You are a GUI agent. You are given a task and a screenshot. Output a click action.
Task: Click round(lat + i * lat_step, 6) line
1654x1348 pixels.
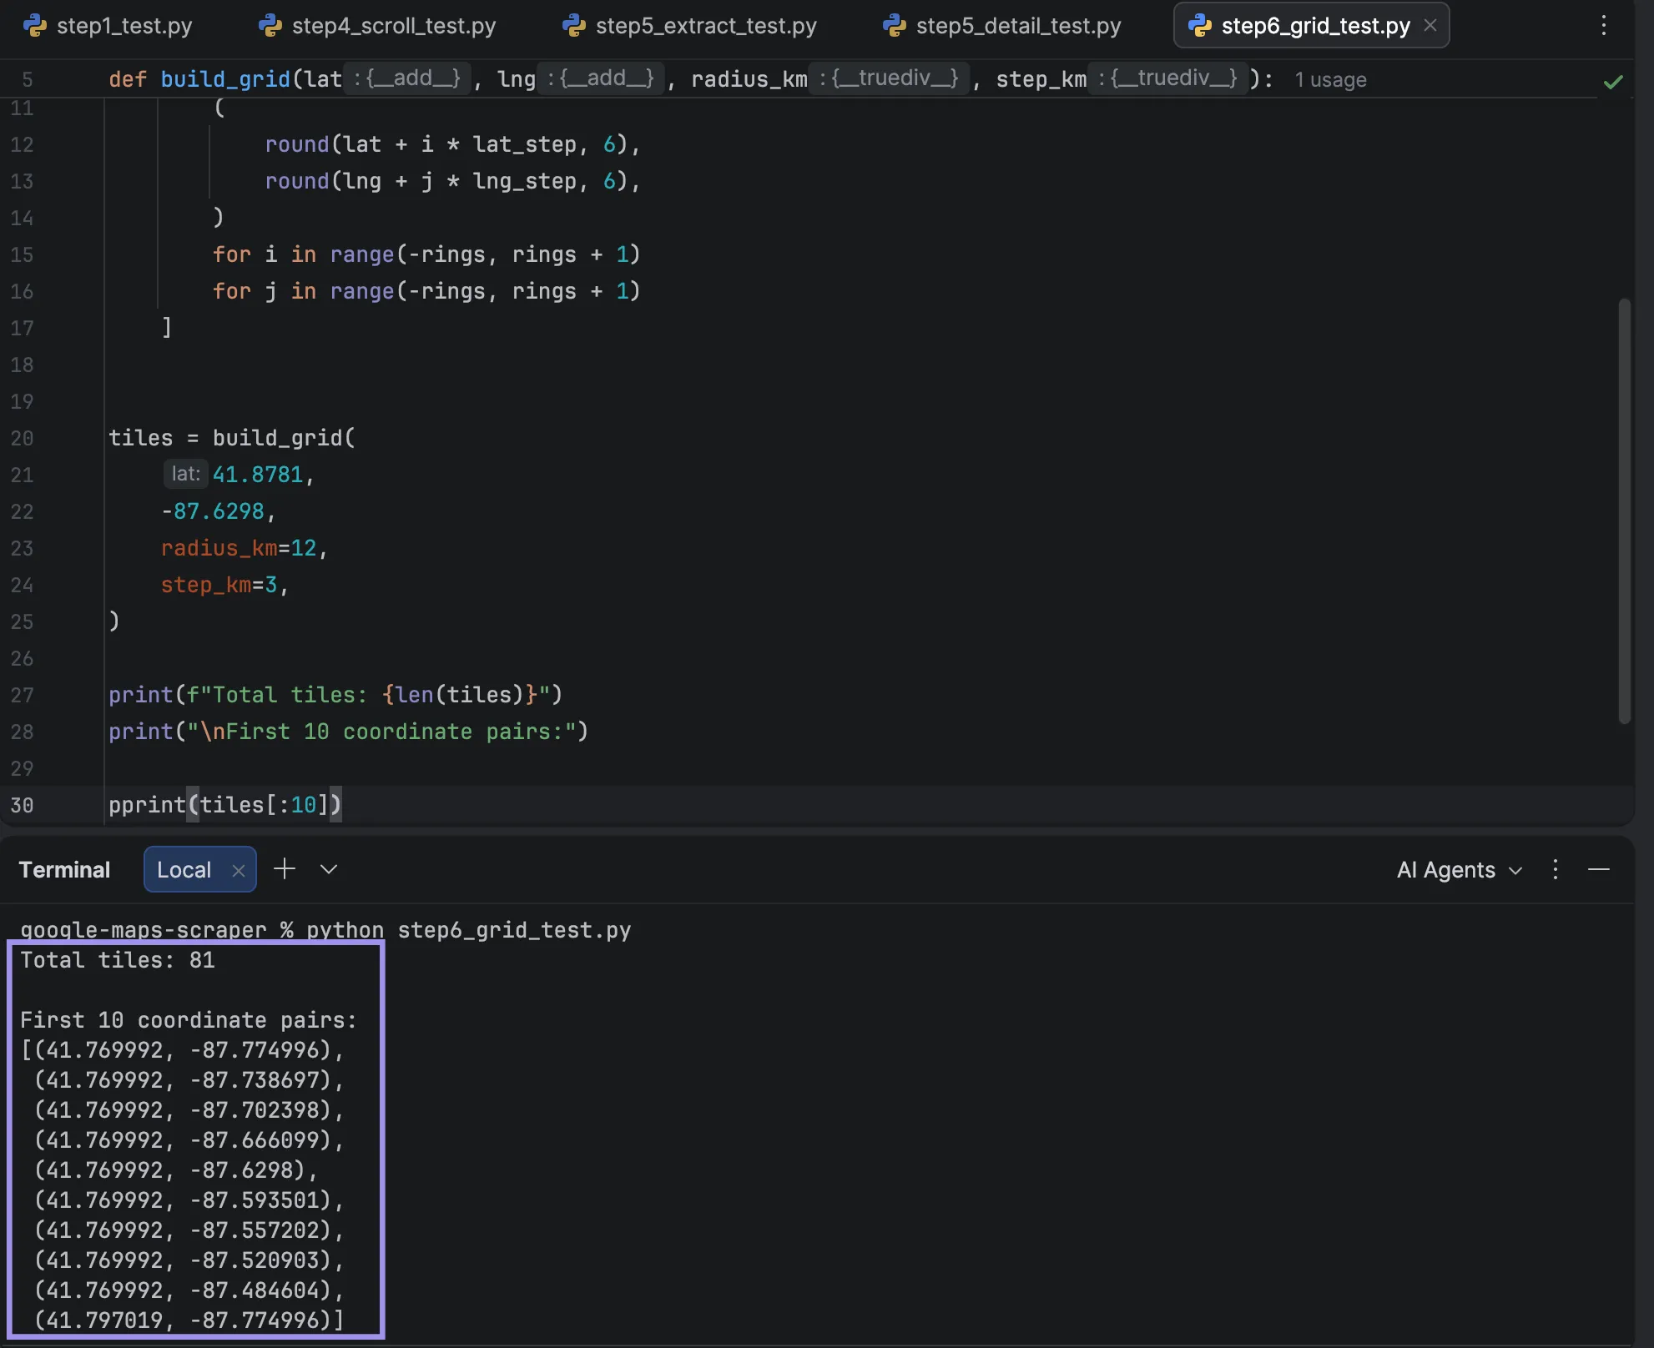[452, 144]
